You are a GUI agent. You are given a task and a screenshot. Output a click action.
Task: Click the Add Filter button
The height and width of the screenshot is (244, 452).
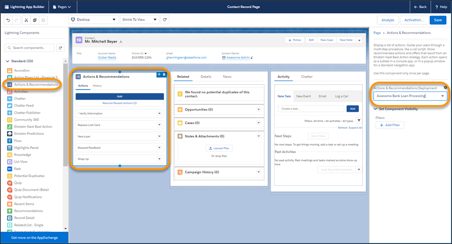[390, 125]
